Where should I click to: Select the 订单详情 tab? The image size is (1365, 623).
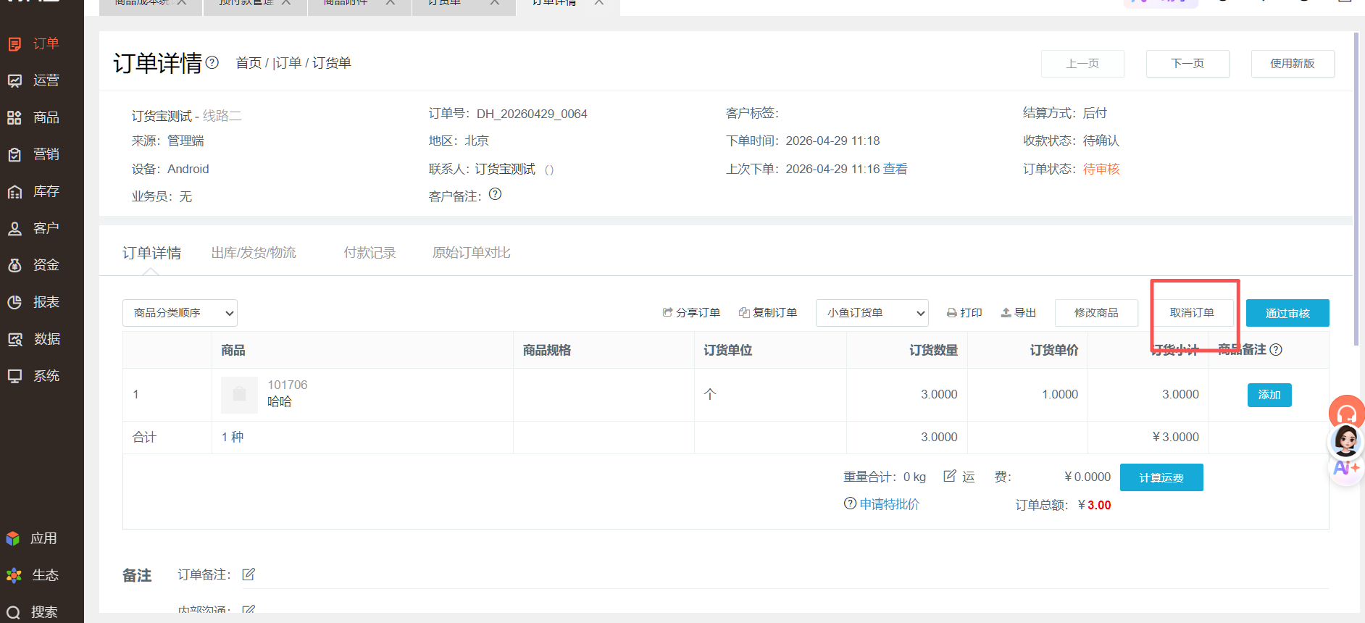click(x=151, y=253)
